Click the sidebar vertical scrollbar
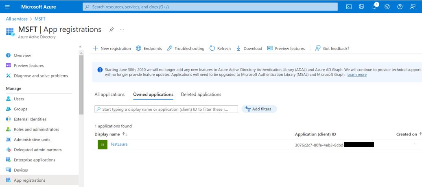The height and width of the screenshot is (187, 422). (x=81, y=85)
